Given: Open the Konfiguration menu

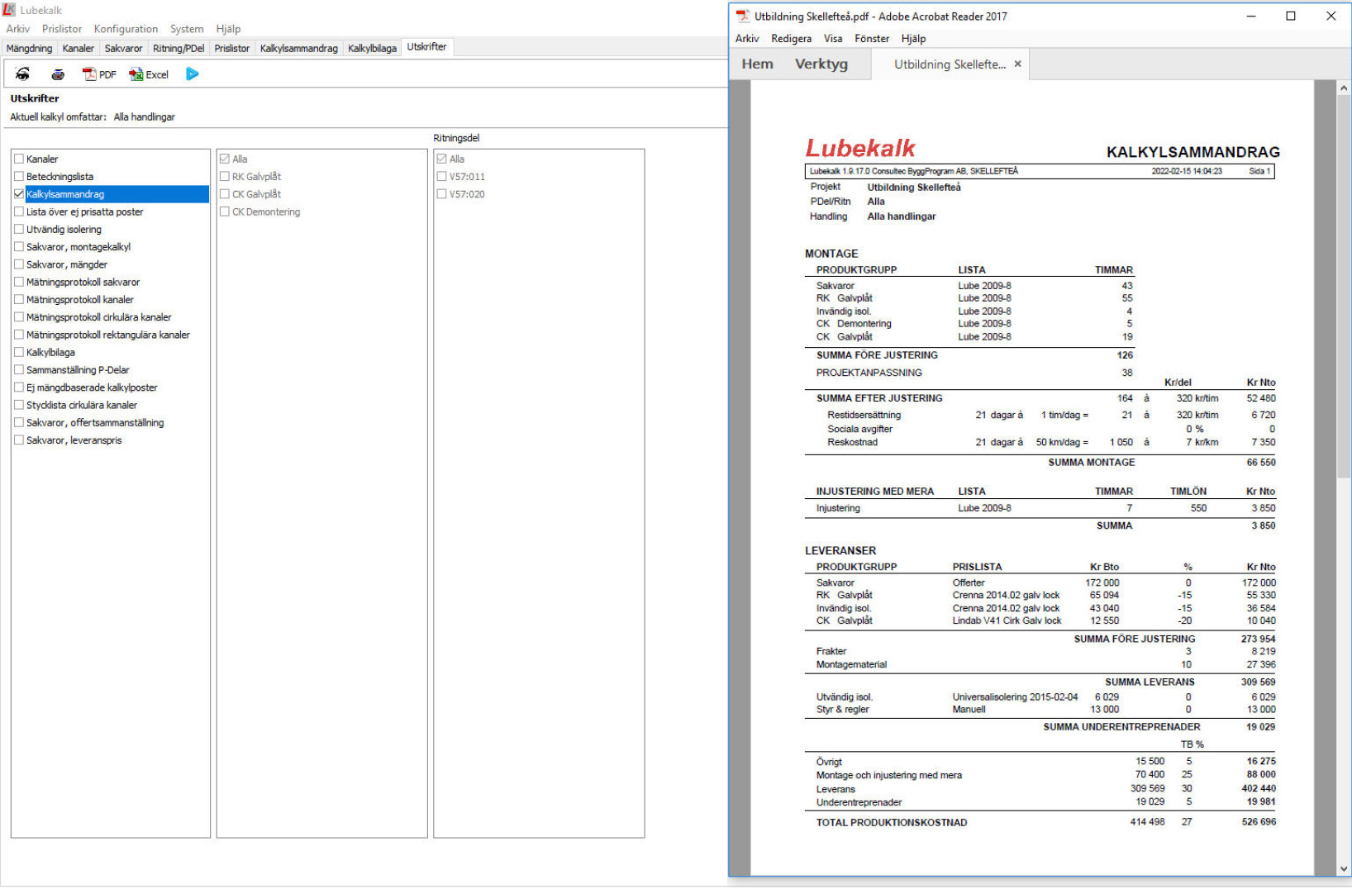Looking at the screenshot, I should coord(126,29).
